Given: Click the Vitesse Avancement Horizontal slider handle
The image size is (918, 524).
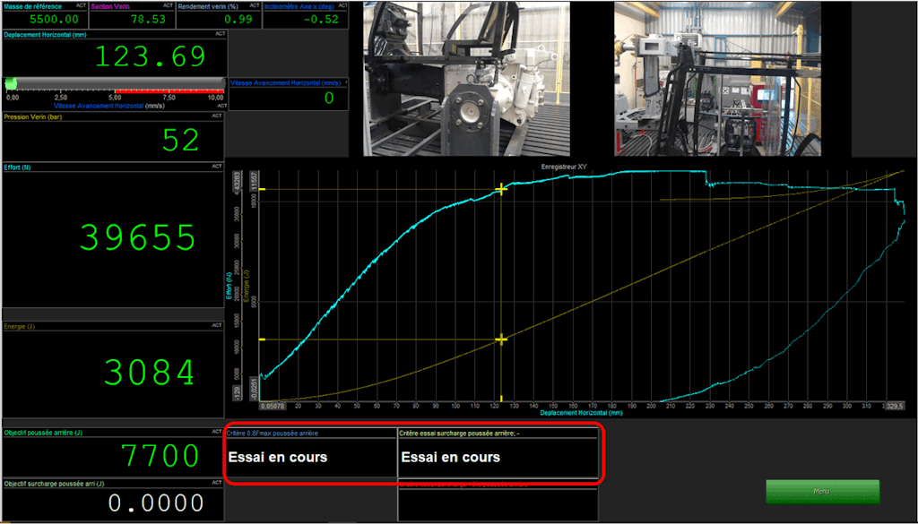Looking at the screenshot, I should pos(12,82).
